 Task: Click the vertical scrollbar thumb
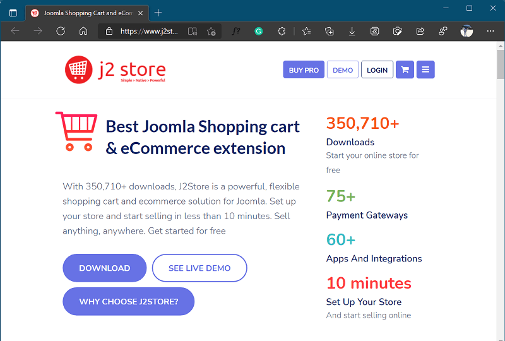click(501, 64)
